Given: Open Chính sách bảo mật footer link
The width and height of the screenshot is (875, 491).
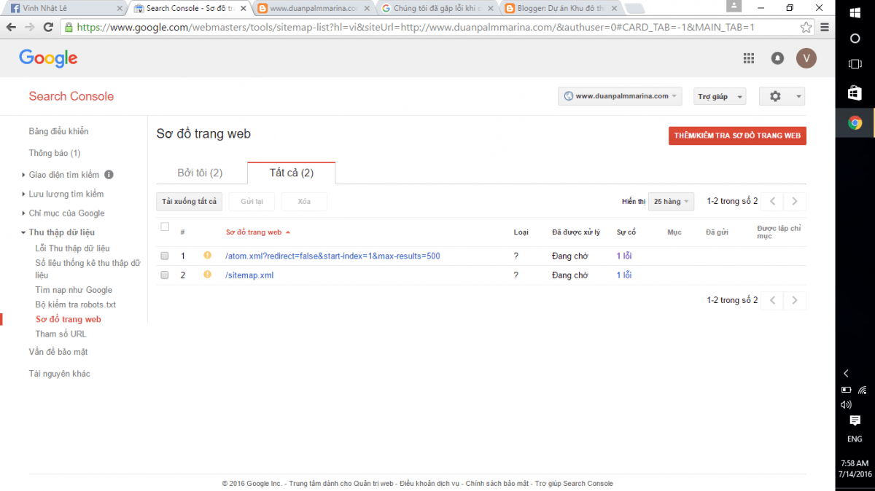Looking at the screenshot, I should (497, 484).
